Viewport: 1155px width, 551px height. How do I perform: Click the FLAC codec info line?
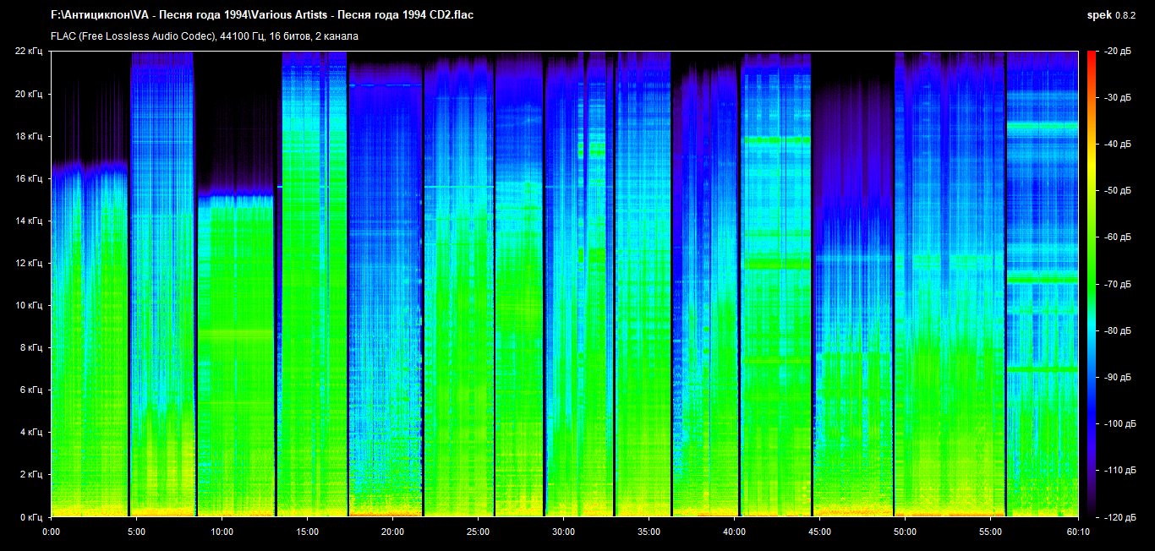[205, 36]
